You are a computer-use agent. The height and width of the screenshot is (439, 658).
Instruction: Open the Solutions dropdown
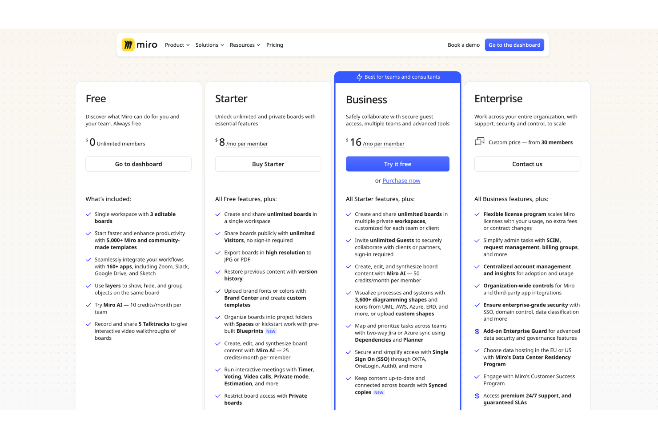[x=209, y=45]
